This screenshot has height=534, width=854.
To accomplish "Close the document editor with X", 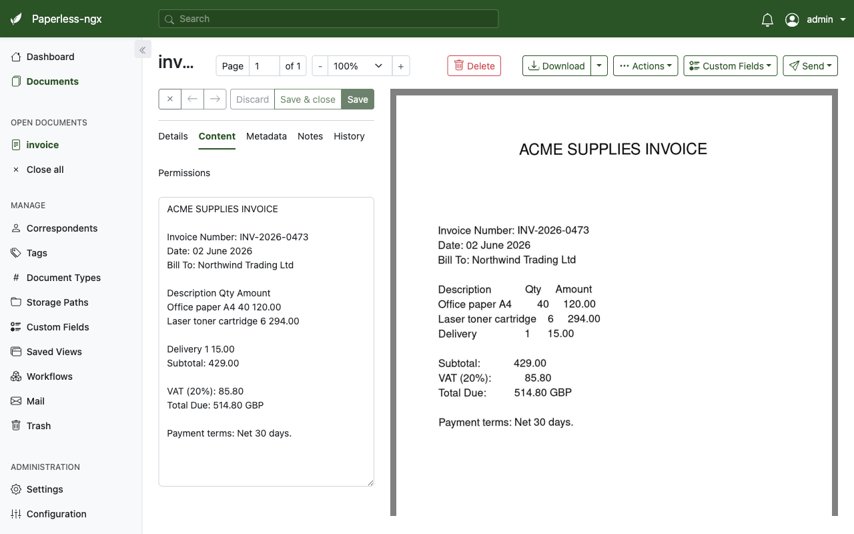I will point(170,99).
